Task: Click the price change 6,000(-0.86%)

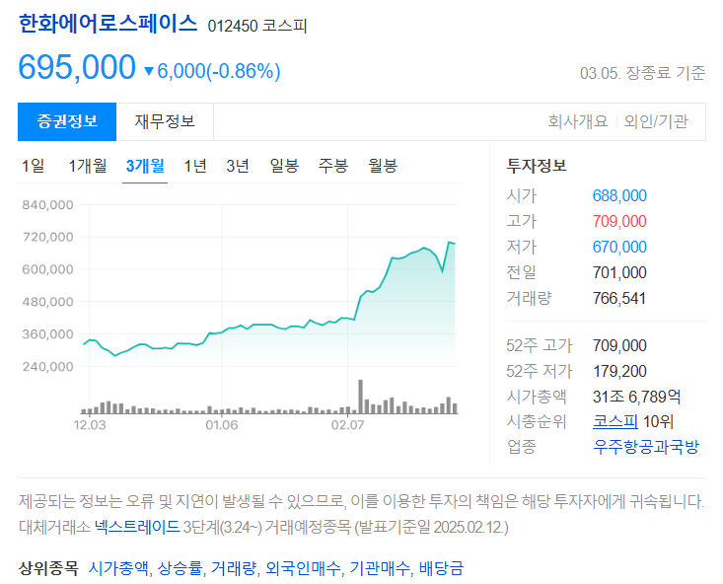Action: 213,71
